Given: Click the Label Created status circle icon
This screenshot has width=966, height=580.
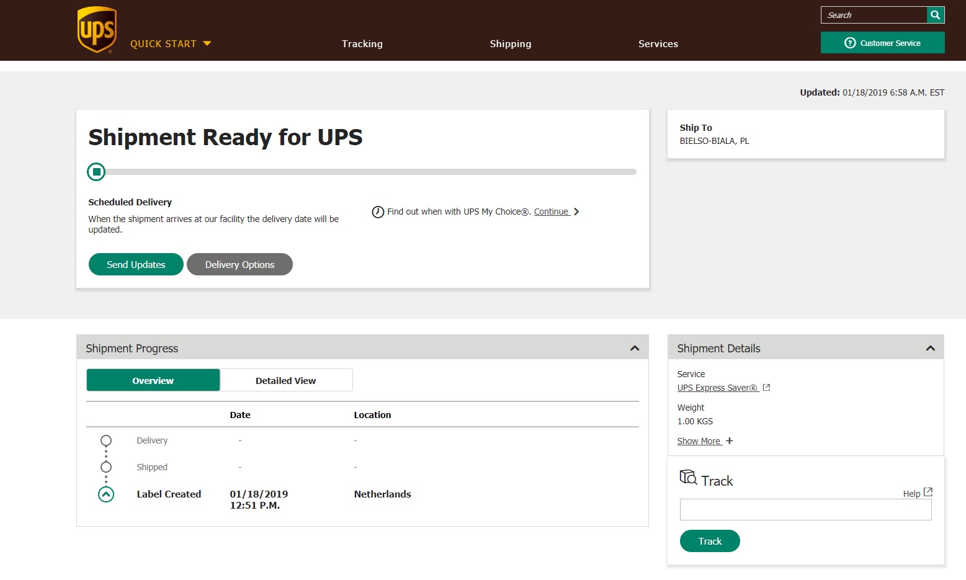Looking at the screenshot, I should (x=106, y=494).
